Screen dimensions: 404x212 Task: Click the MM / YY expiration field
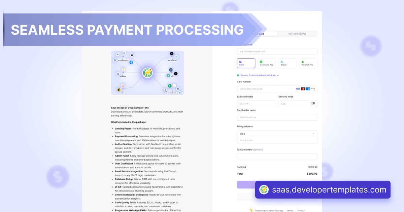click(x=256, y=104)
